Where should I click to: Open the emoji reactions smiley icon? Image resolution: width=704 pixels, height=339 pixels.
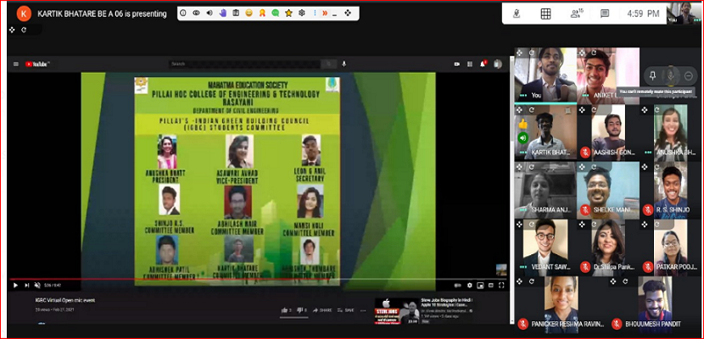(249, 14)
